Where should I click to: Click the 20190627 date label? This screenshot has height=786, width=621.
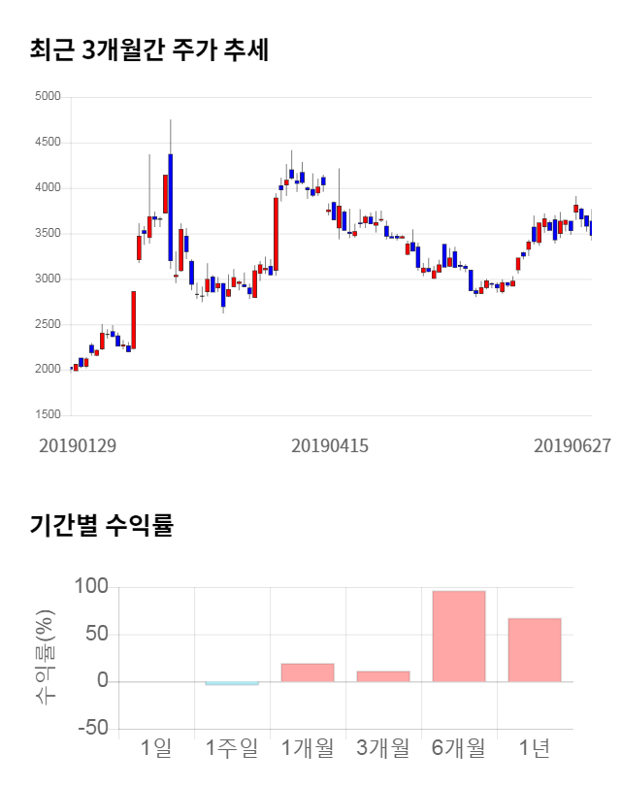coord(572,445)
